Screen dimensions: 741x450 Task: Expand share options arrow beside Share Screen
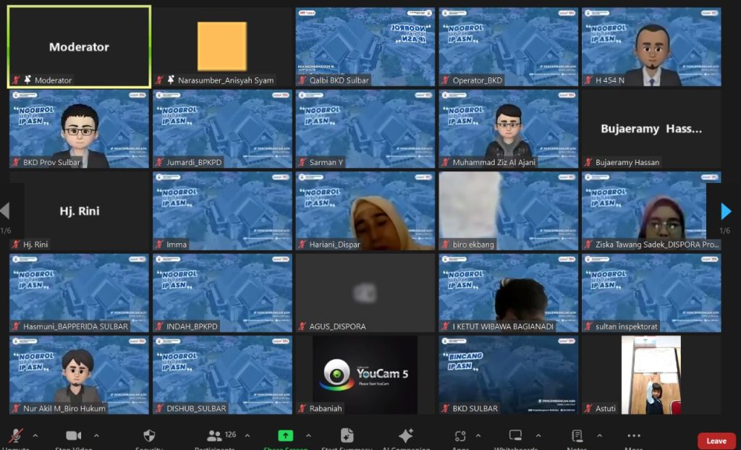[x=308, y=436]
